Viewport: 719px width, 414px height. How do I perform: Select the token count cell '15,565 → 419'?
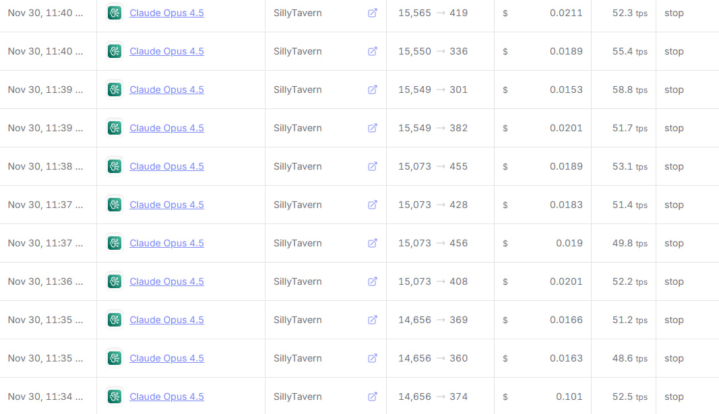433,13
